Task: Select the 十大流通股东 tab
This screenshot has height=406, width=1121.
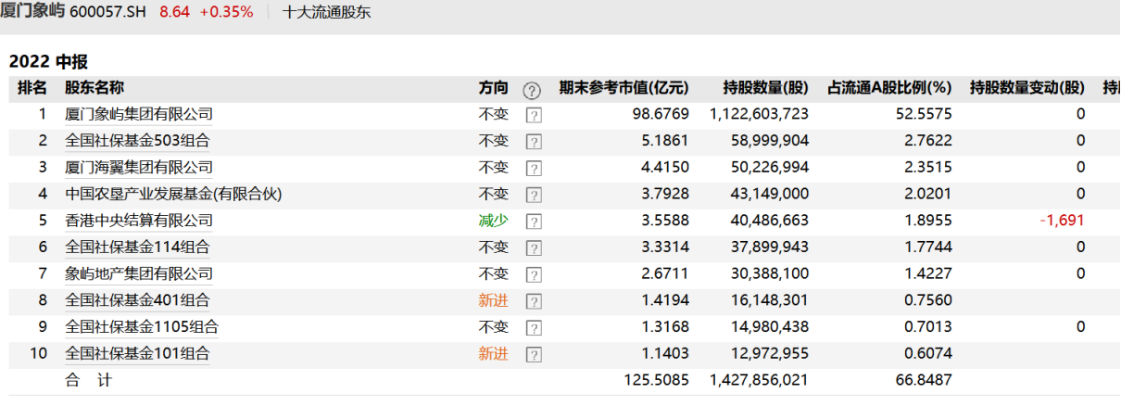Action: click(x=327, y=13)
